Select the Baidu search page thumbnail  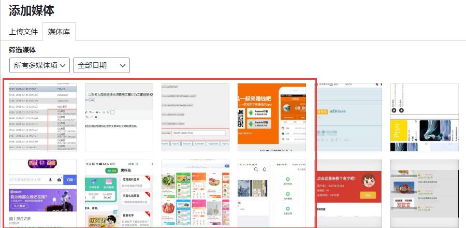[x=42, y=194]
